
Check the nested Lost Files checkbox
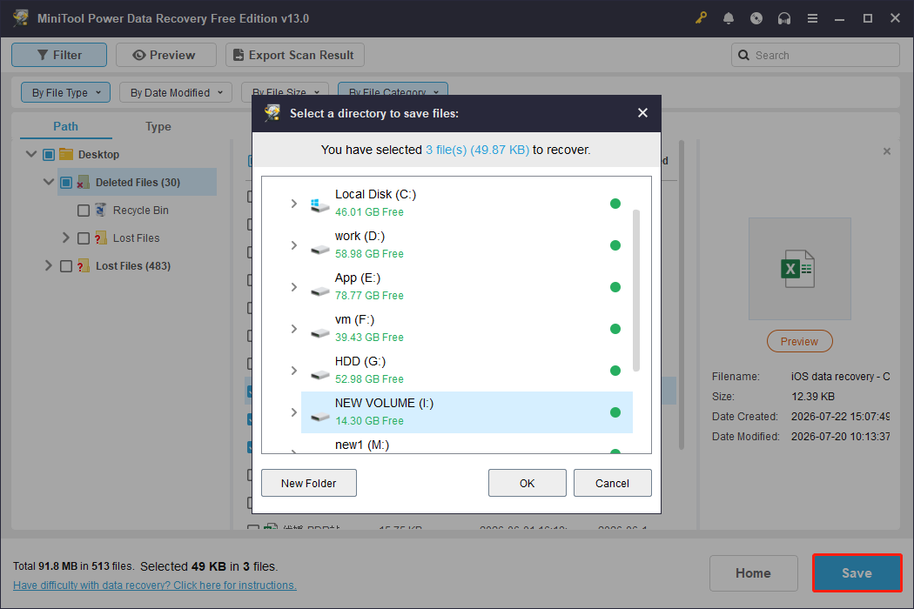(x=84, y=238)
